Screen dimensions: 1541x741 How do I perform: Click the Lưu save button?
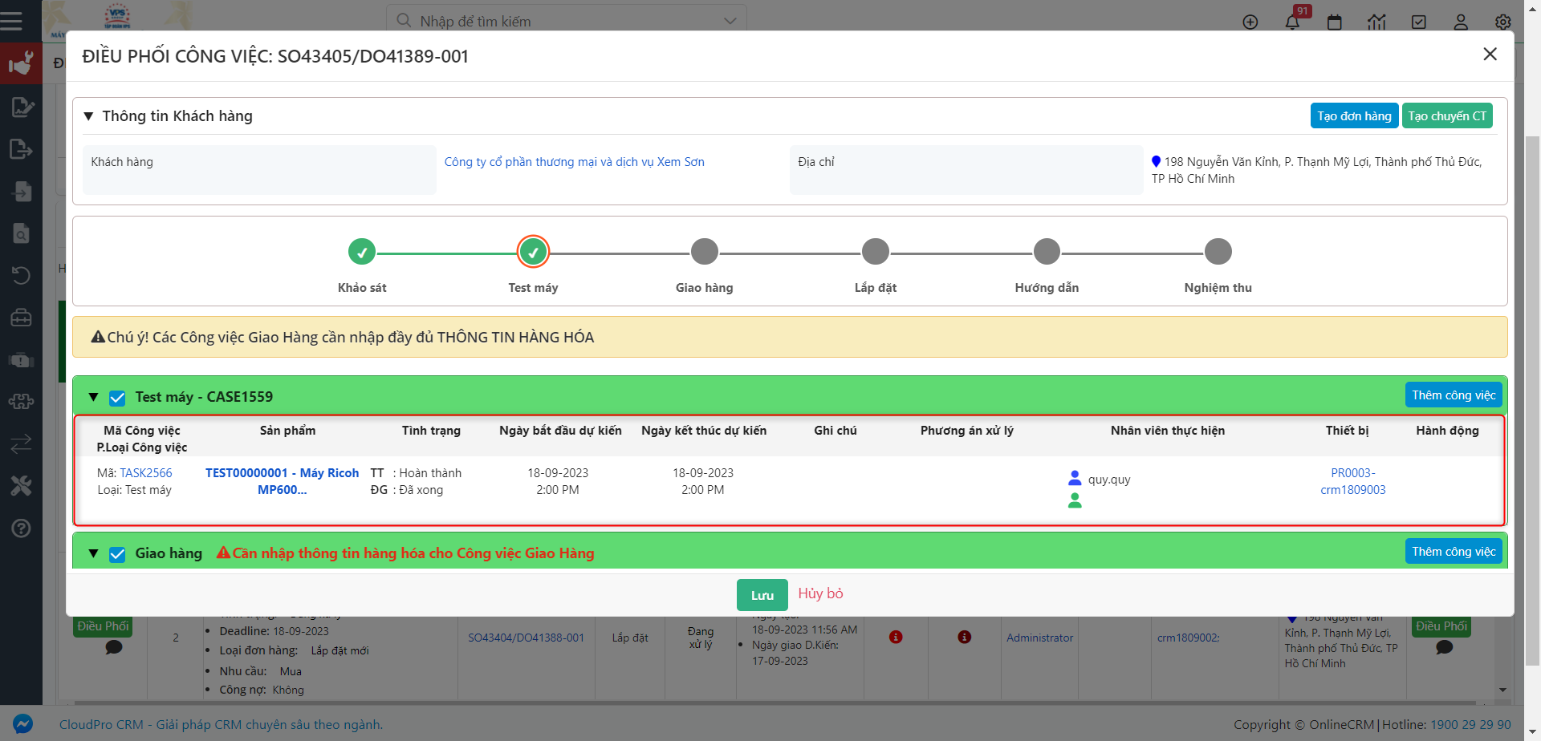(x=762, y=595)
